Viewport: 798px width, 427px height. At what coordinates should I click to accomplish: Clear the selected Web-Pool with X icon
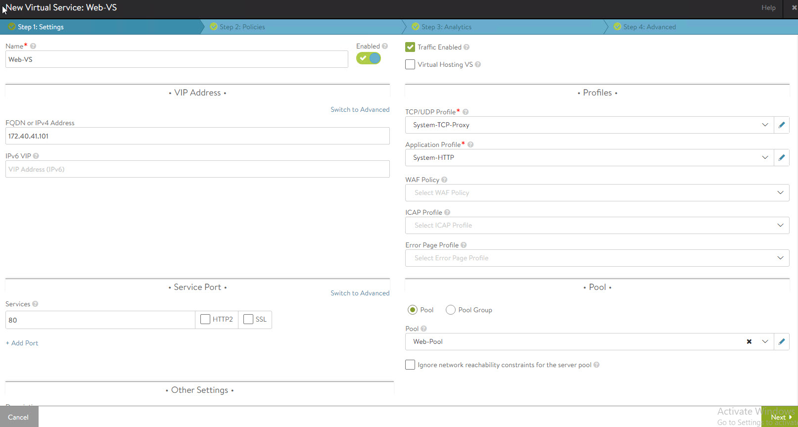pos(749,342)
